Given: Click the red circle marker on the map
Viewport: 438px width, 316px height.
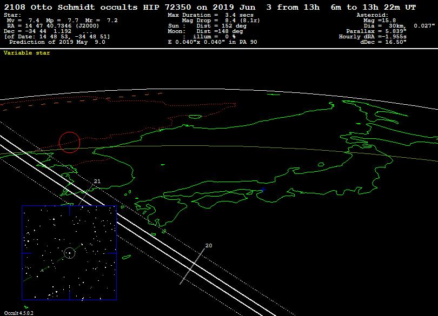Looking at the screenshot, I should 70,143.
